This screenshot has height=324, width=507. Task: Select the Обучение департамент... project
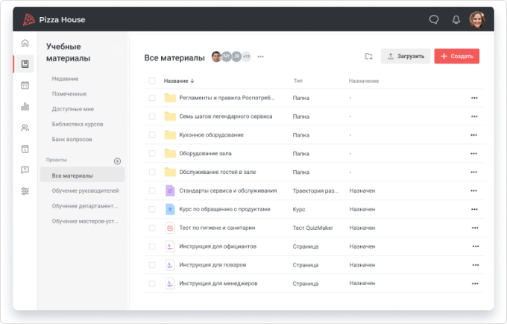85,206
